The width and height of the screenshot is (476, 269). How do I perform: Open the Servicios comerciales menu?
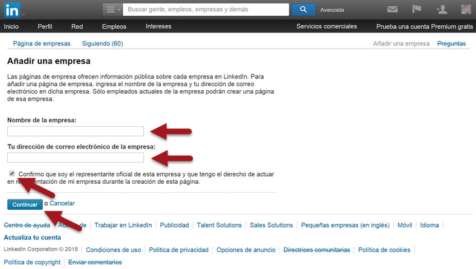326,26
